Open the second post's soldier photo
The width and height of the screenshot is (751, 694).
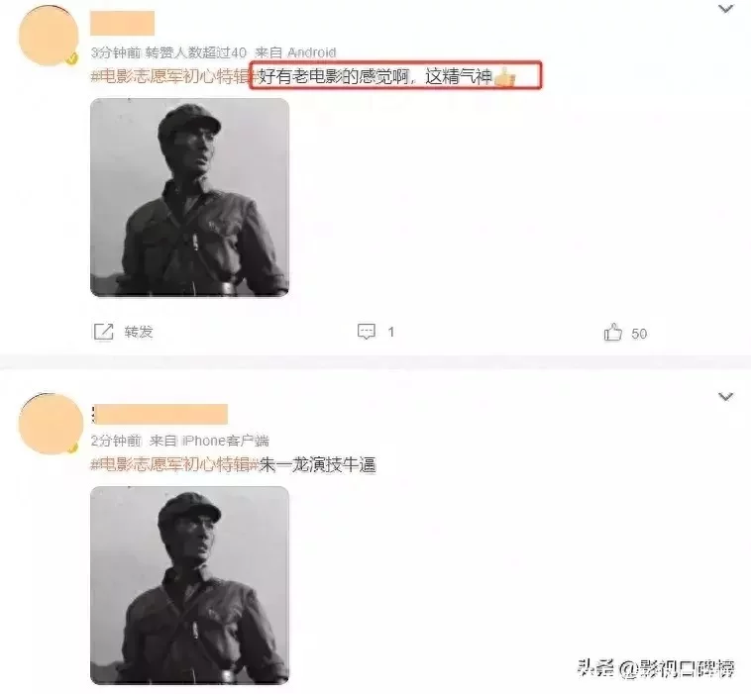coord(189,585)
